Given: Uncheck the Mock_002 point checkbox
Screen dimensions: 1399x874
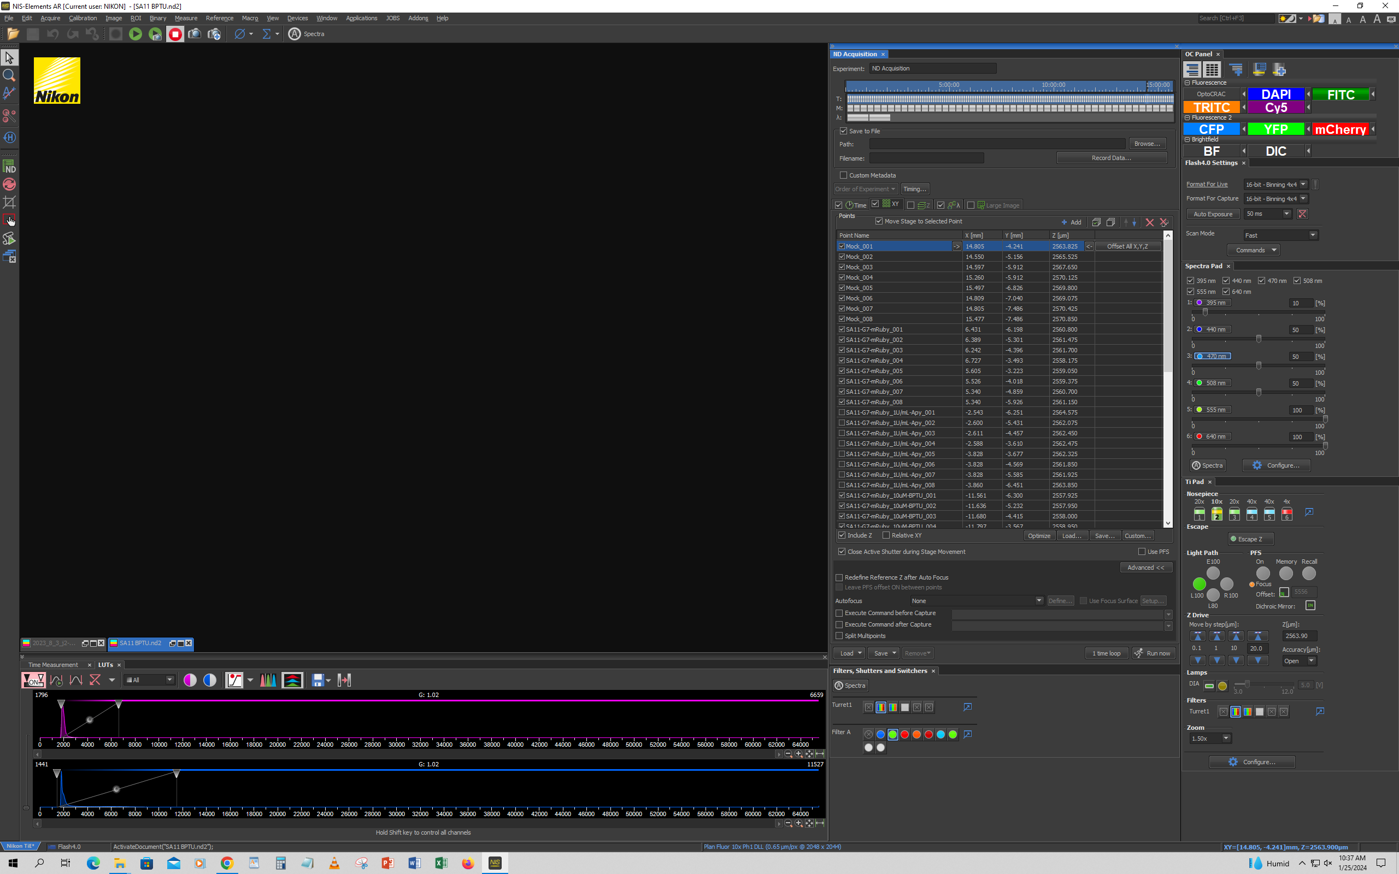Looking at the screenshot, I should pyautogui.click(x=842, y=257).
